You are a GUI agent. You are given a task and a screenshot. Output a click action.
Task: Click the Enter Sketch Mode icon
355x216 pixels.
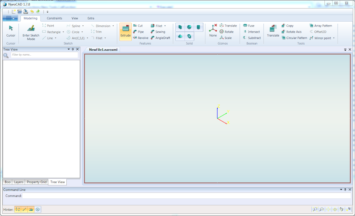pos(31,28)
